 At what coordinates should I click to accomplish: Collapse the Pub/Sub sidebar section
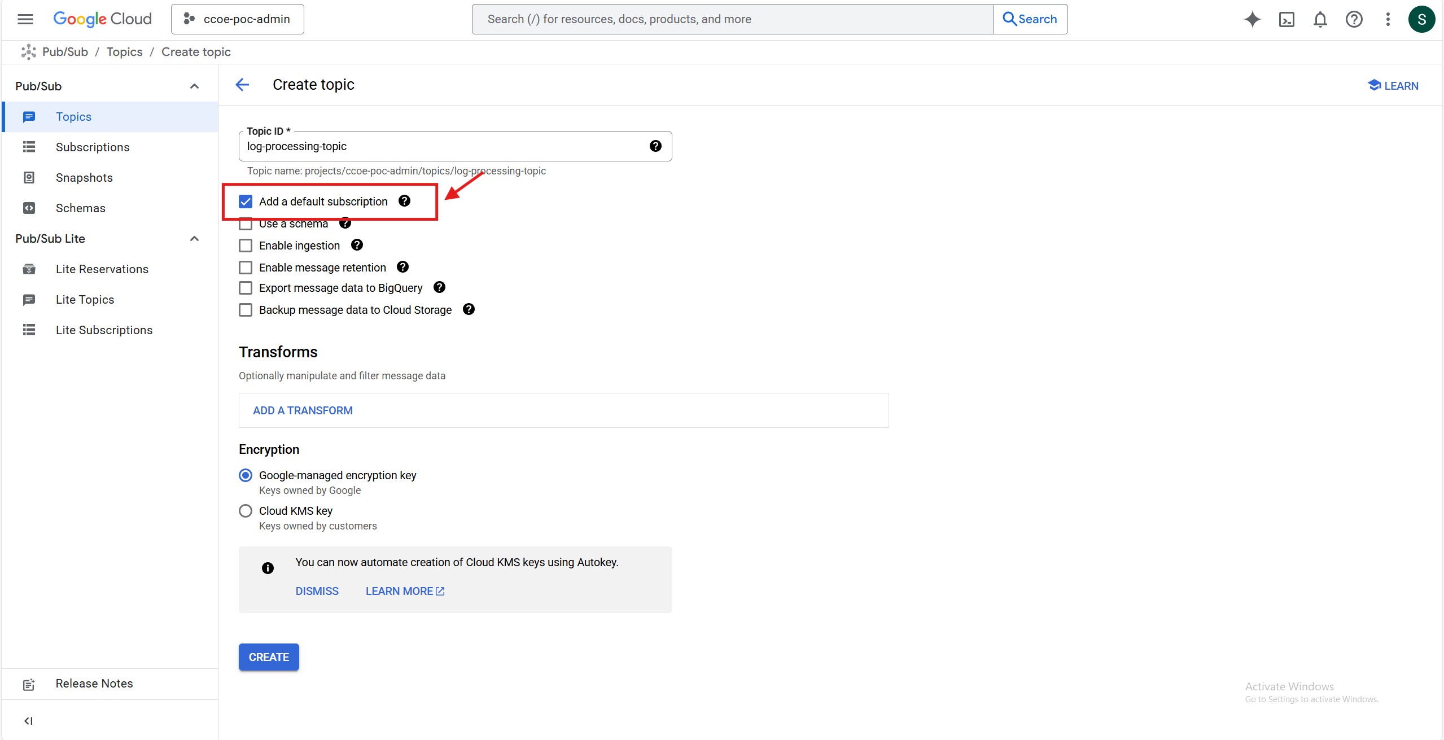tap(194, 86)
